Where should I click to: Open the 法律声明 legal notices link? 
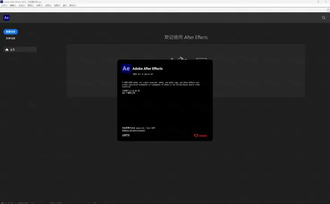point(126,135)
